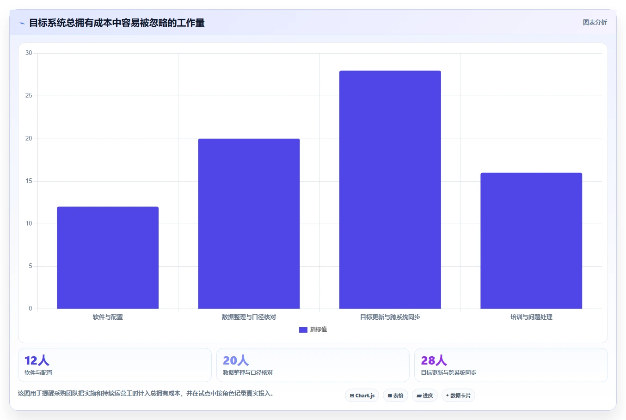Image resolution: width=626 pixels, height=420 pixels.
Task: Select the 培训与问题处理 bar in the chart
Action: point(531,241)
